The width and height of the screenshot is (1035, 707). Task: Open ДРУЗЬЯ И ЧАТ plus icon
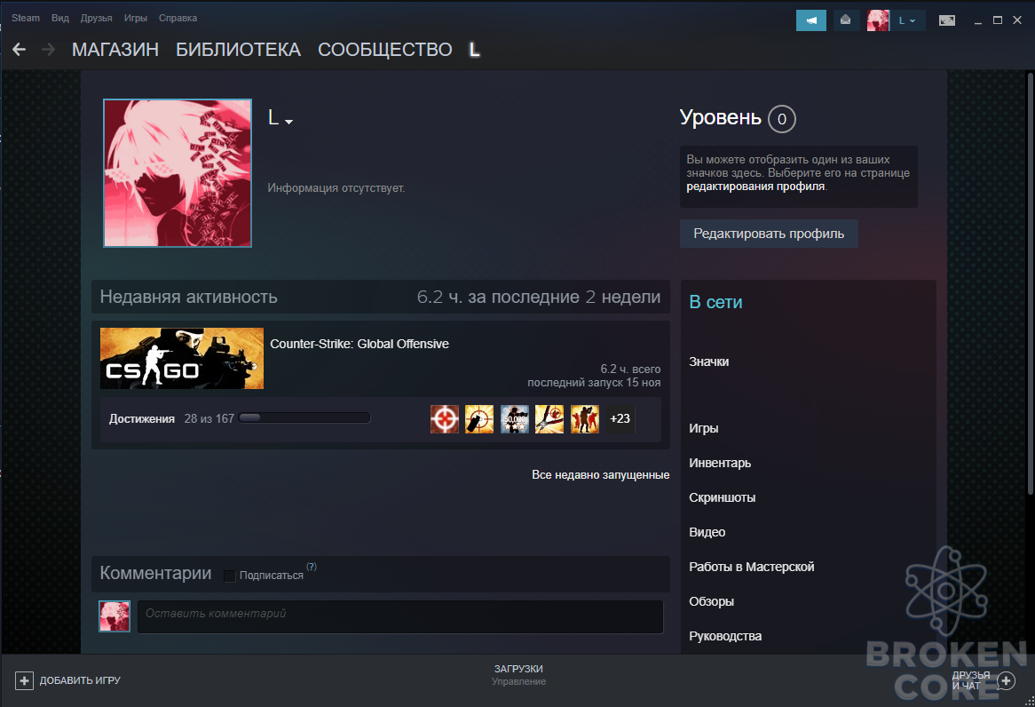tap(1006, 680)
